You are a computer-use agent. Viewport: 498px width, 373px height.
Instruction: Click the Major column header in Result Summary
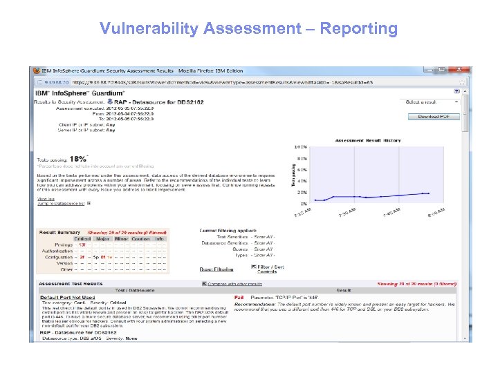pyautogui.click(x=102, y=239)
